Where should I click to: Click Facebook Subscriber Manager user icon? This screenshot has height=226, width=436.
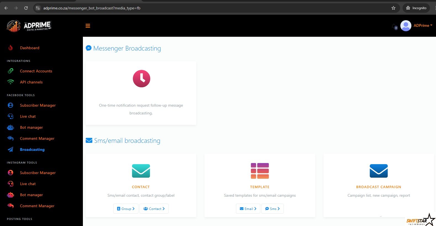click(x=10, y=105)
